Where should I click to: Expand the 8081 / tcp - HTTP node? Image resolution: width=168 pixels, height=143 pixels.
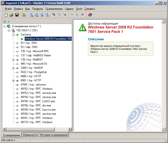point(13,81)
